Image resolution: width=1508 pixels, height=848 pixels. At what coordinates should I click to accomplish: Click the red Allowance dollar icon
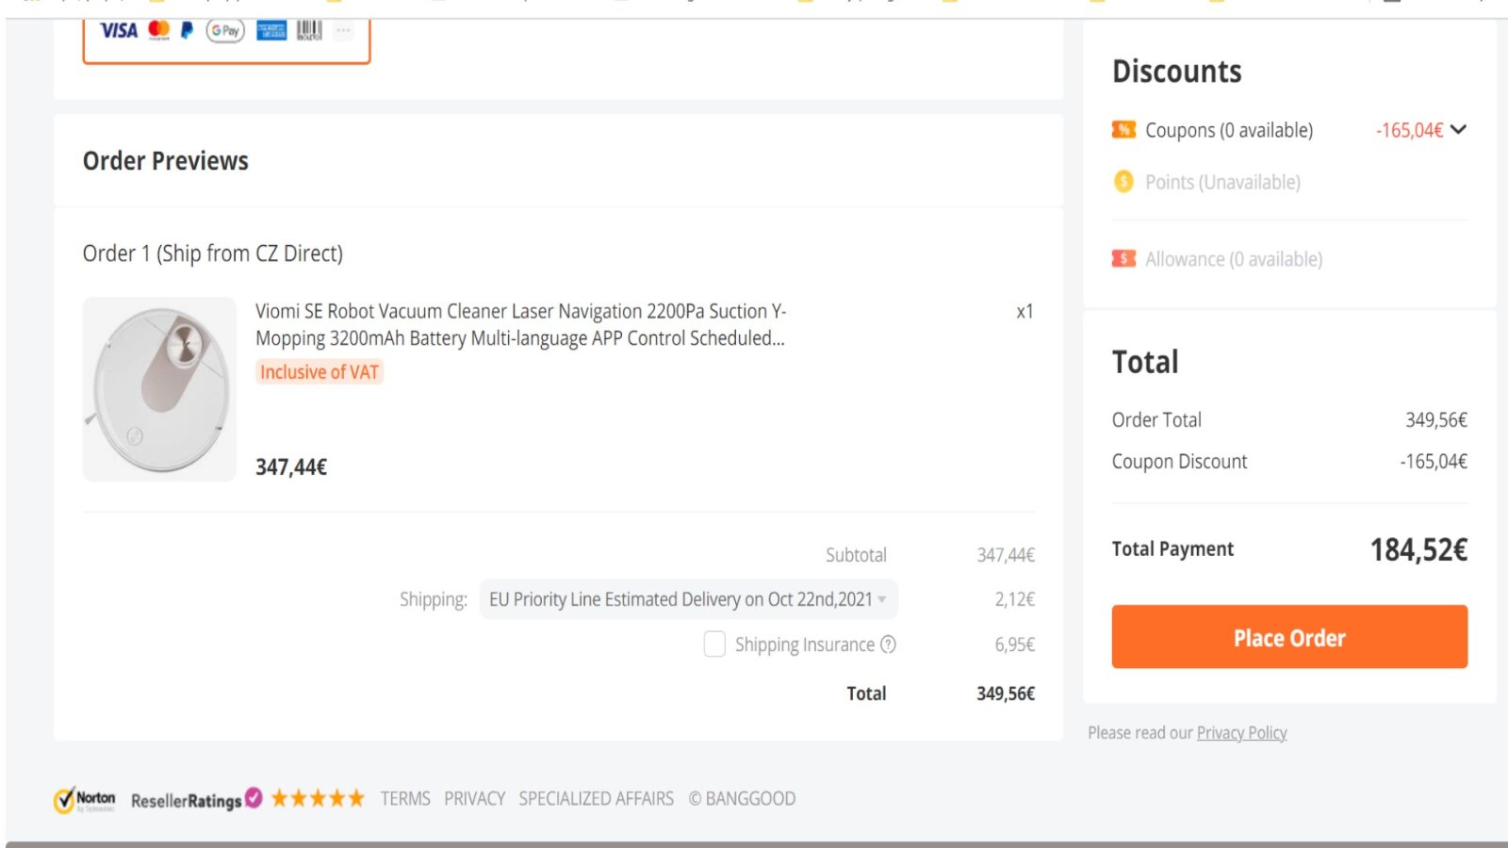click(x=1123, y=258)
